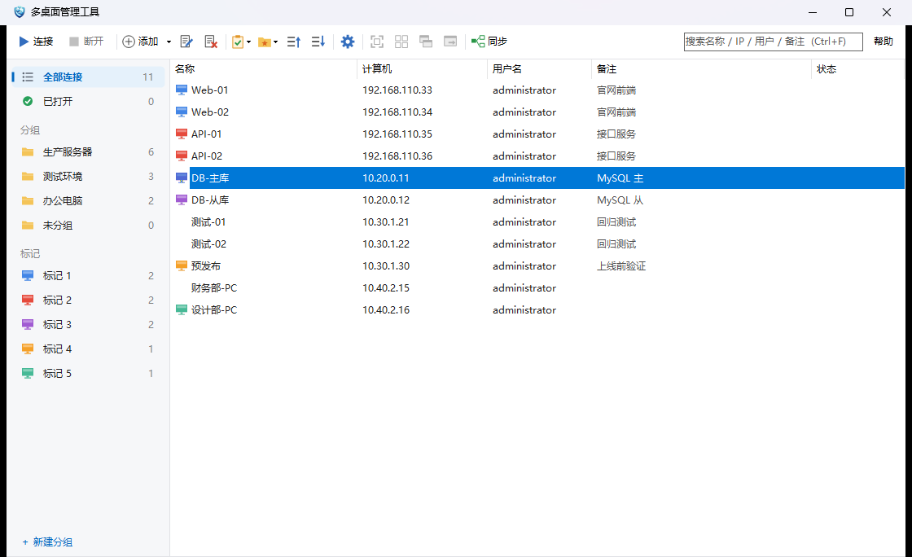Image resolution: width=912 pixels, height=557 pixels.
Task: Click IP address 192.168.110.36
Action: pos(397,156)
